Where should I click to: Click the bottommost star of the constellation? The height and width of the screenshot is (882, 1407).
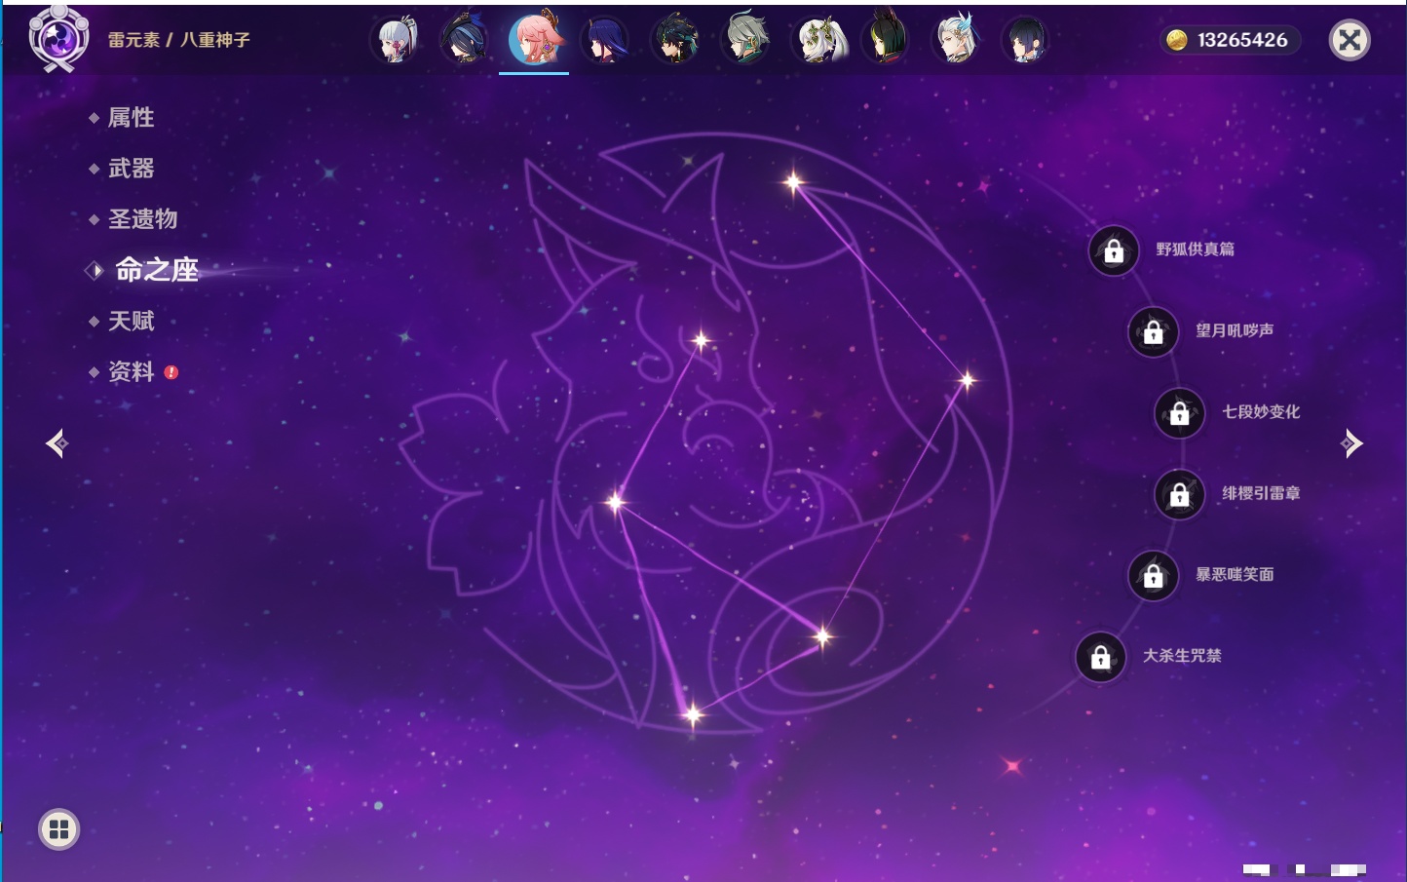(693, 715)
